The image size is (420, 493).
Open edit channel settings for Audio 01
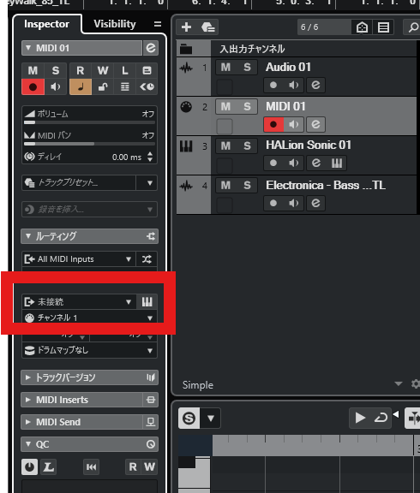click(315, 85)
